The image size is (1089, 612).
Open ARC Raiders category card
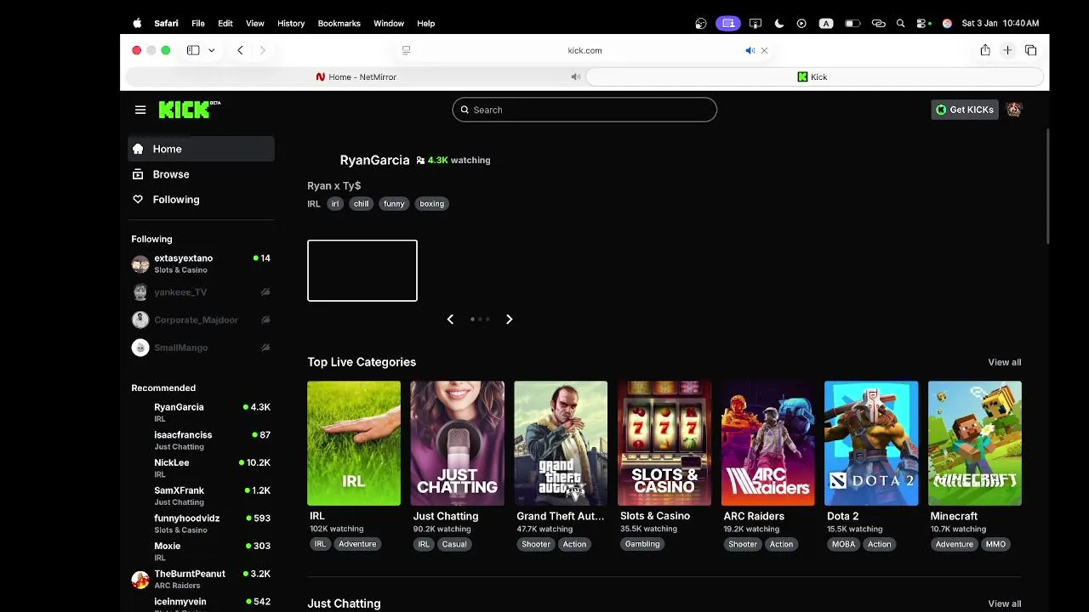768,443
